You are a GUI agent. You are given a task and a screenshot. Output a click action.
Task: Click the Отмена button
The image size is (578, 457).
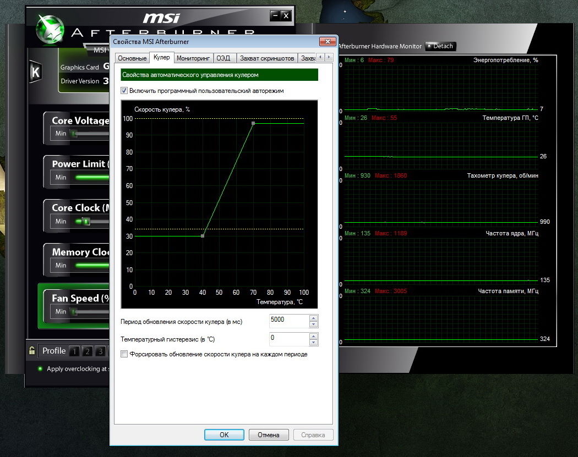pos(269,434)
